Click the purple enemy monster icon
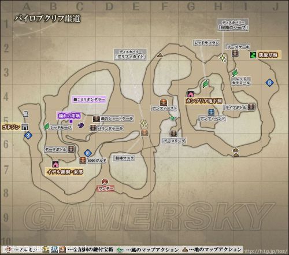289x255 pixels. [x=81, y=125]
